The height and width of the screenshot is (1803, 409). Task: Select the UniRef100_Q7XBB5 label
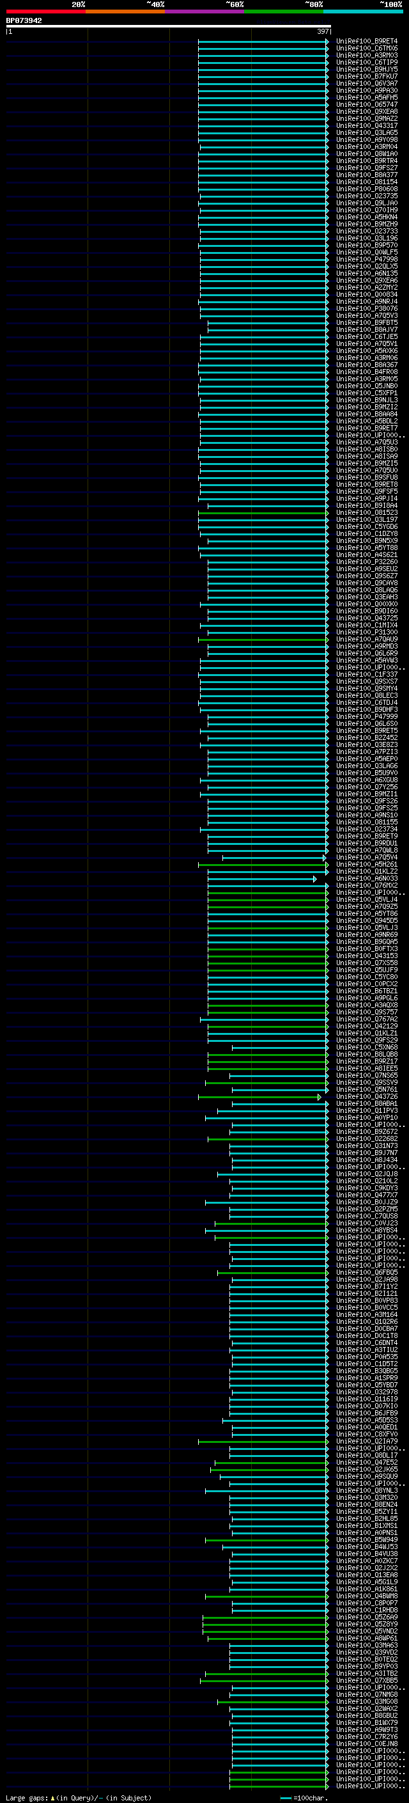point(367,1680)
